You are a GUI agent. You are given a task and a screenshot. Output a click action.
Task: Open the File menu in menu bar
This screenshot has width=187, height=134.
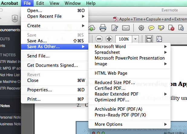pos(27,3)
